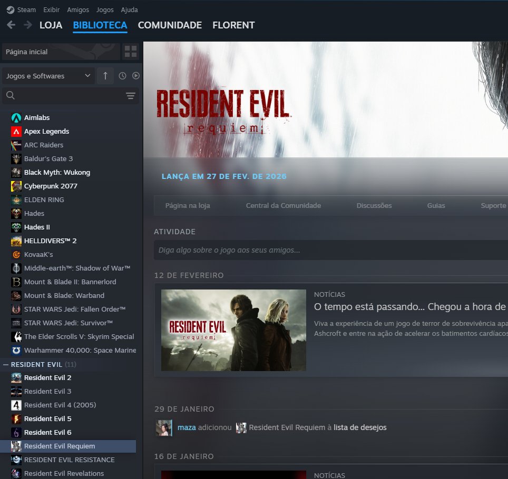Open the Discussões link

coord(374,205)
